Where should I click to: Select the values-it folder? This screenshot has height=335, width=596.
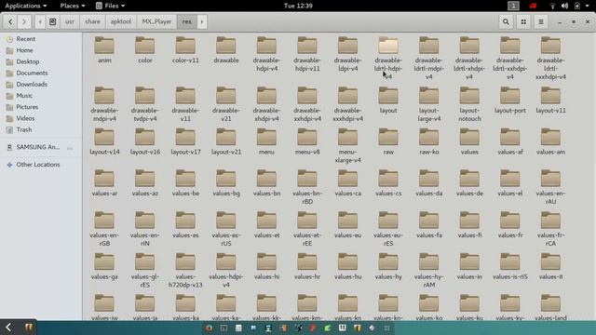click(x=550, y=266)
